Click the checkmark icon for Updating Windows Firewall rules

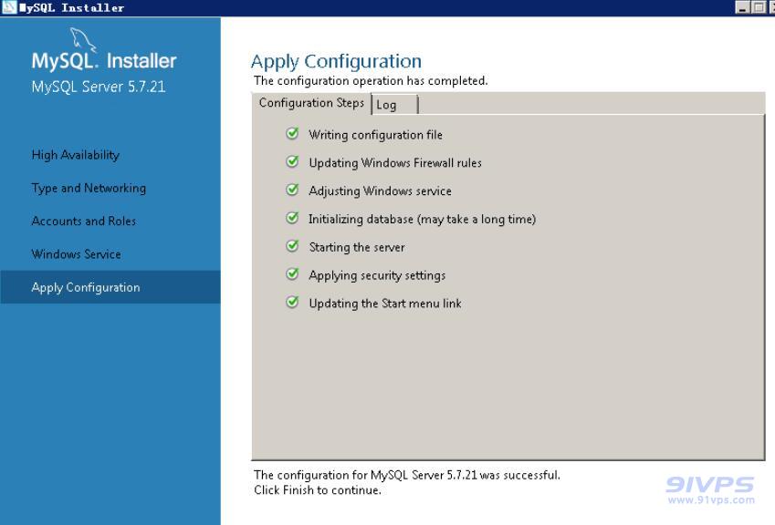(x=293, y=161)
